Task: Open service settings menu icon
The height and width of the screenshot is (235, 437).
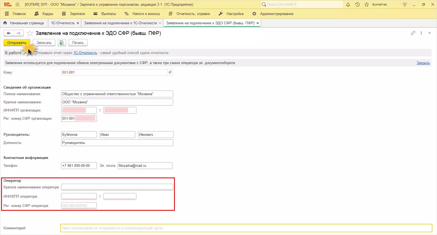Action: 405,5
